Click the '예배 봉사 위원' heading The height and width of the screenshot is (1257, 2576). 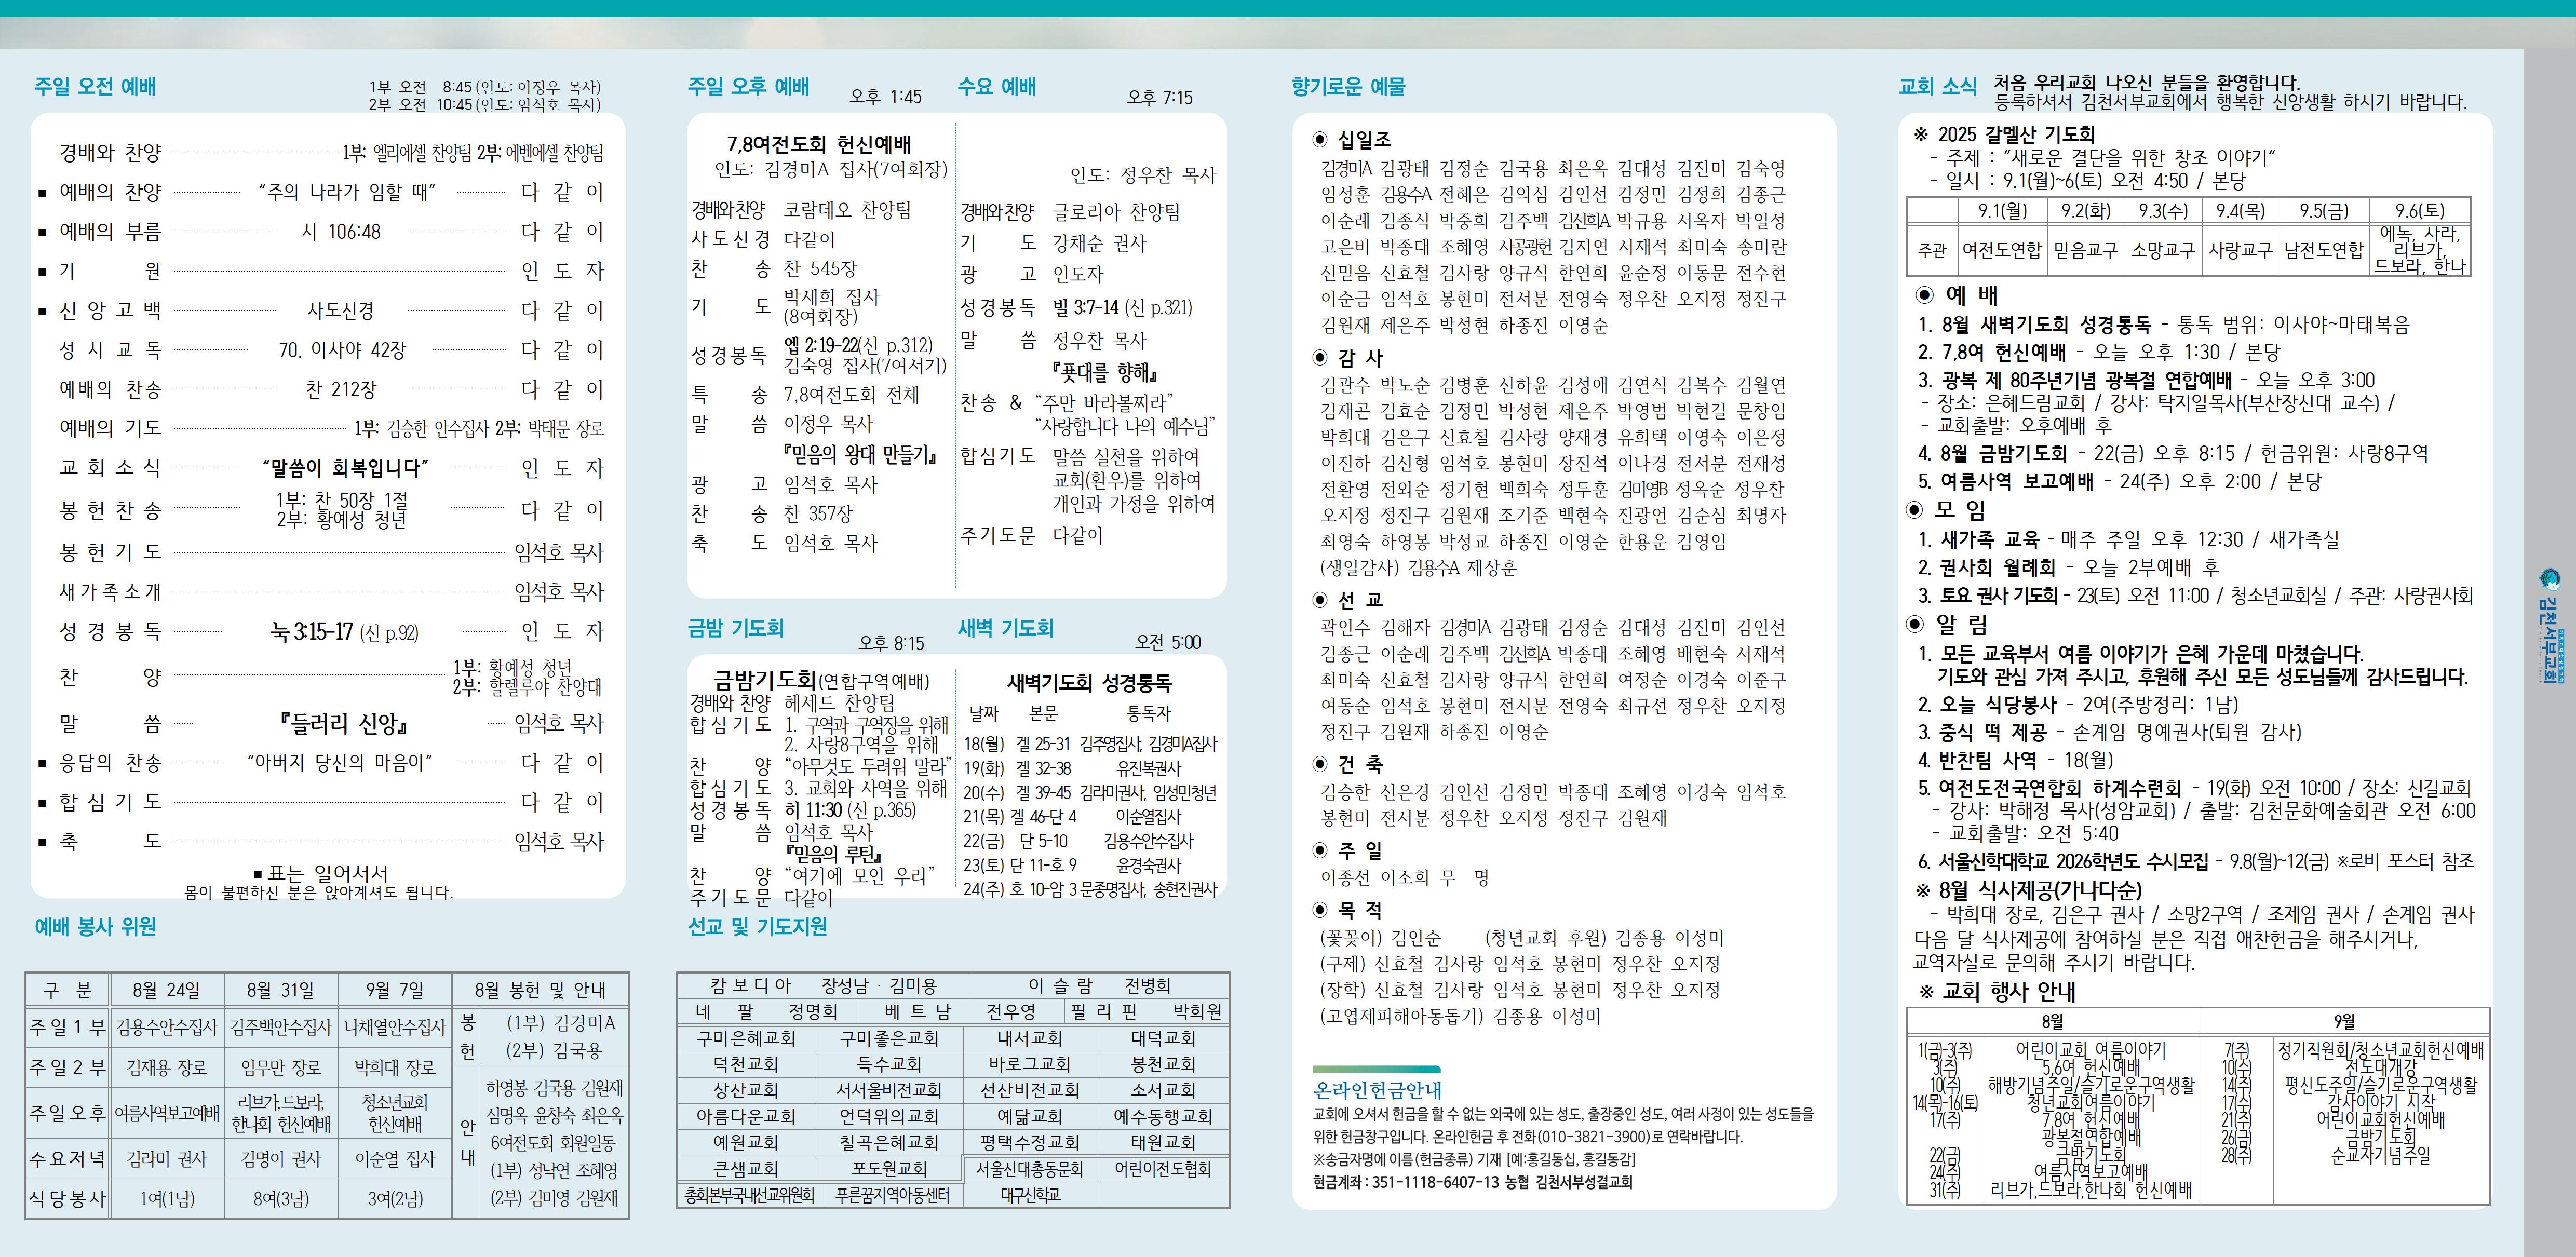pos(95,926)
